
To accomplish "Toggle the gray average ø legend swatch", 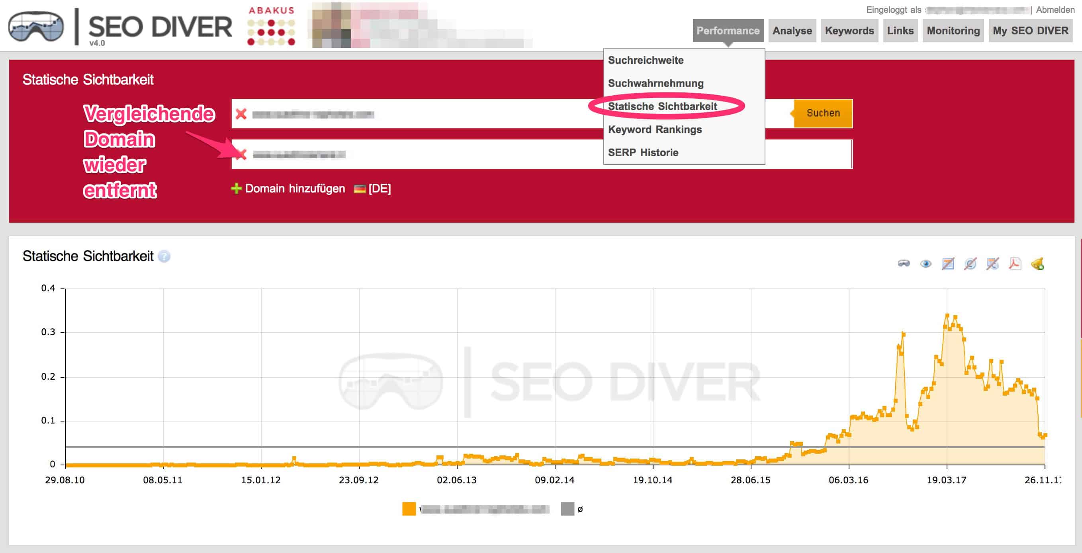I will click(567, 509).
